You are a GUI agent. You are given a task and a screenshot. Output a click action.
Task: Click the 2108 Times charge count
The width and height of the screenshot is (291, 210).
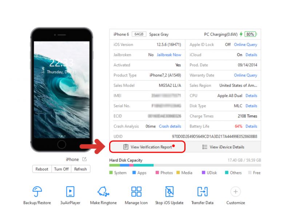click(x=247, y=116)
